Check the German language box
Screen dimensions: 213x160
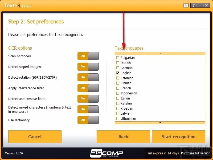pos(118,68)
